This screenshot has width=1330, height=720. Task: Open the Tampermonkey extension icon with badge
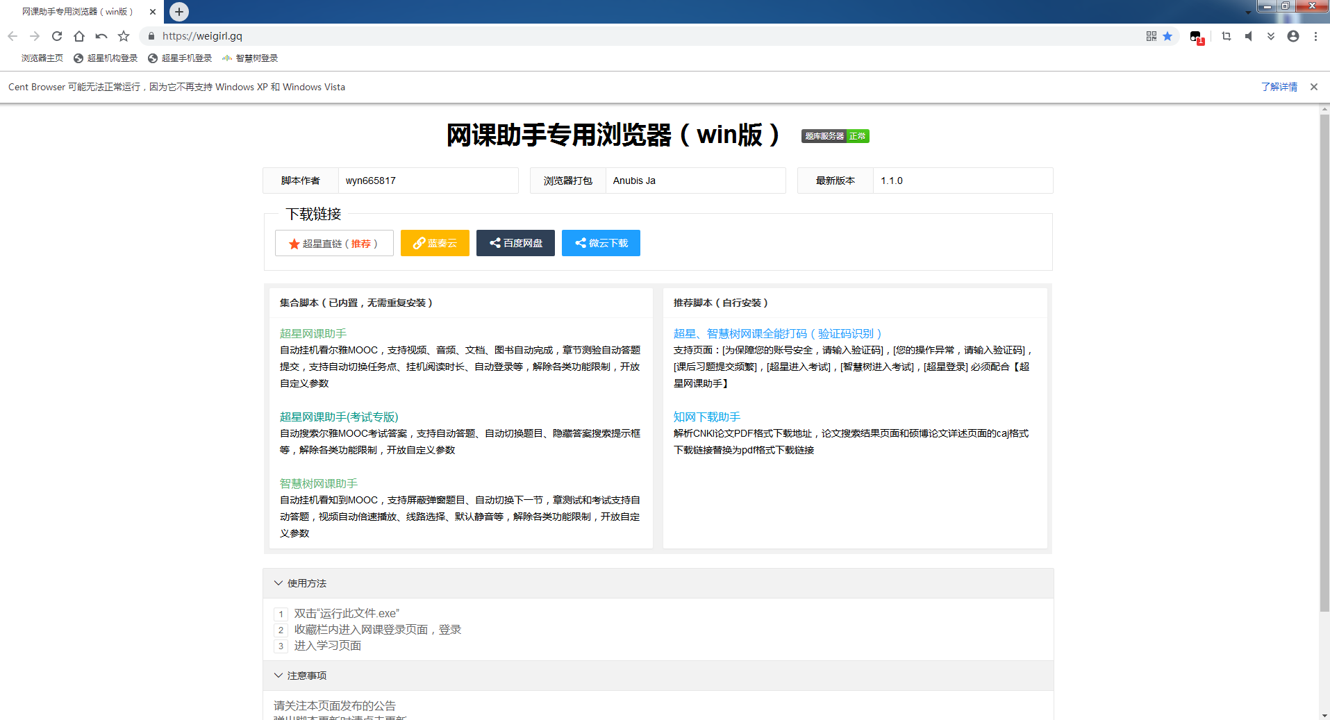pyautogui.click(x=1197, y=37)
